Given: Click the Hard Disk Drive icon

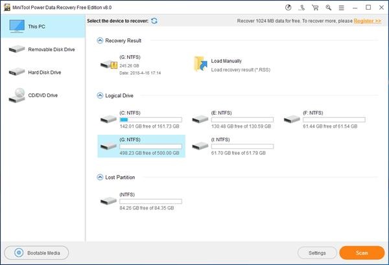Looking at the screenshot, I should [17, 72].
